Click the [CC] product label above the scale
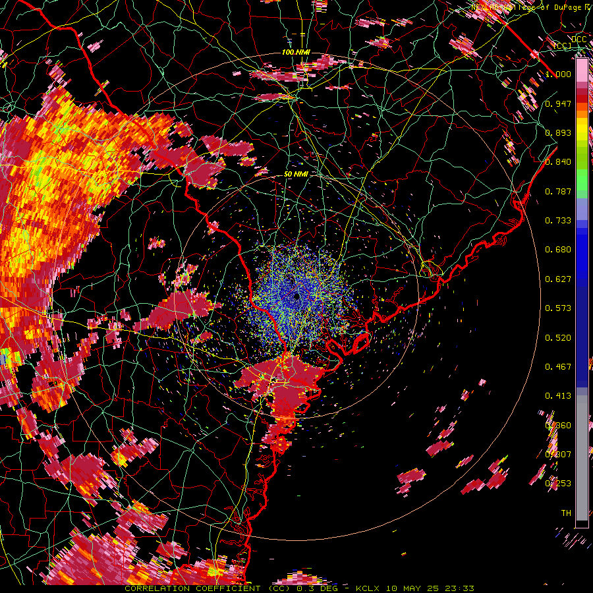 tap(563, 45)
